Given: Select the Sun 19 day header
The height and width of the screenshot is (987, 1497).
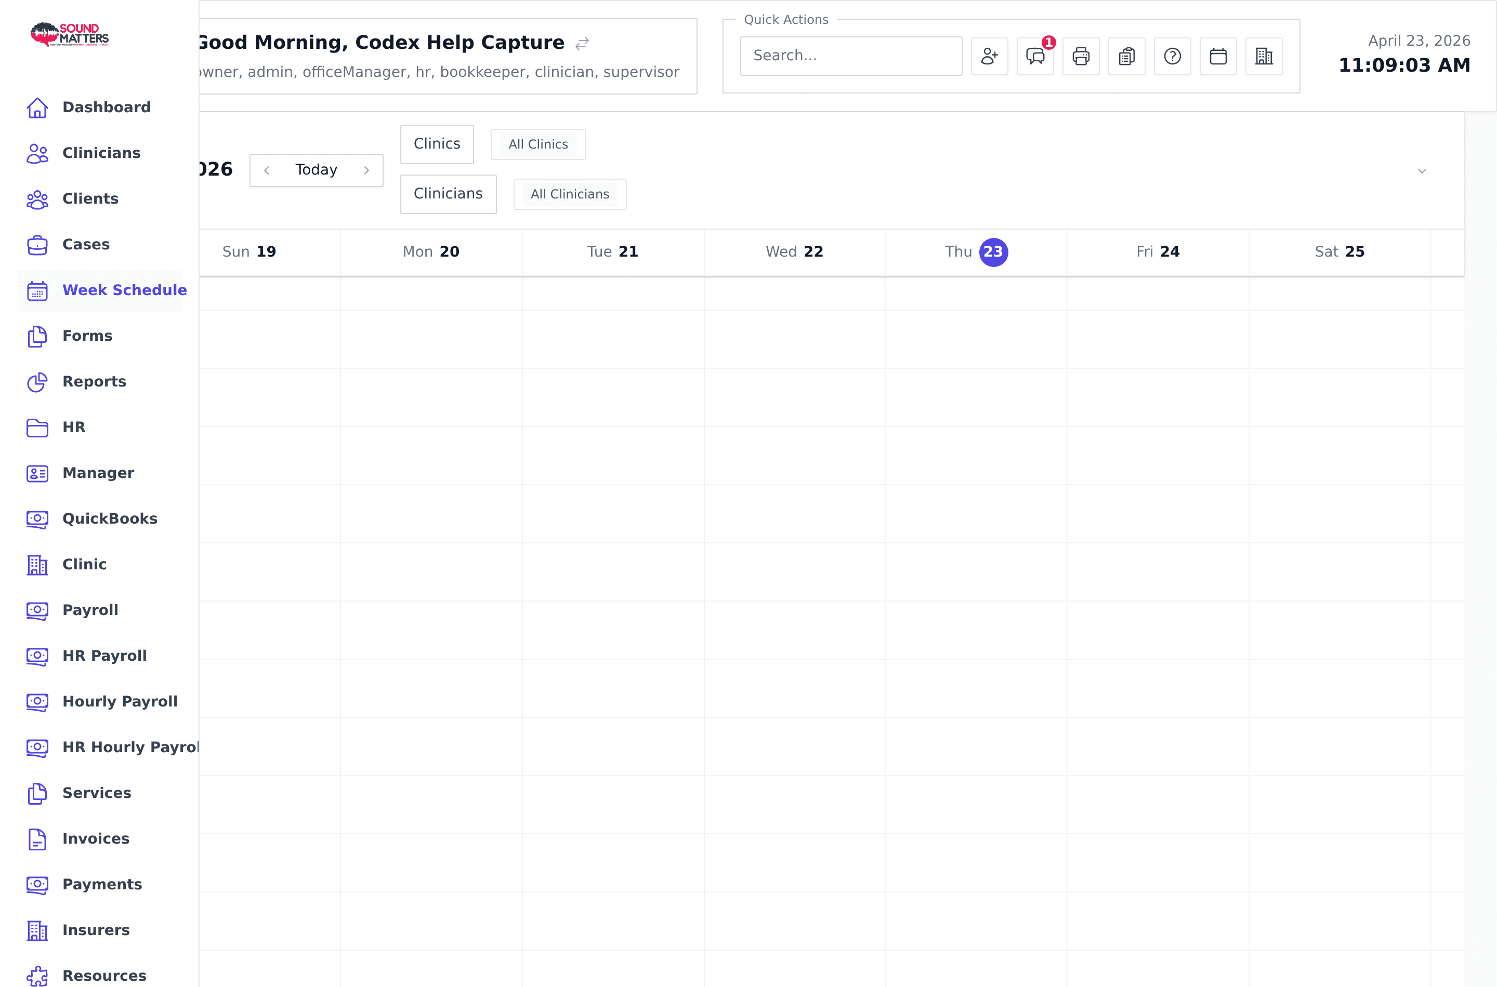Looking at the screenshot, I should tap(249, 252).
